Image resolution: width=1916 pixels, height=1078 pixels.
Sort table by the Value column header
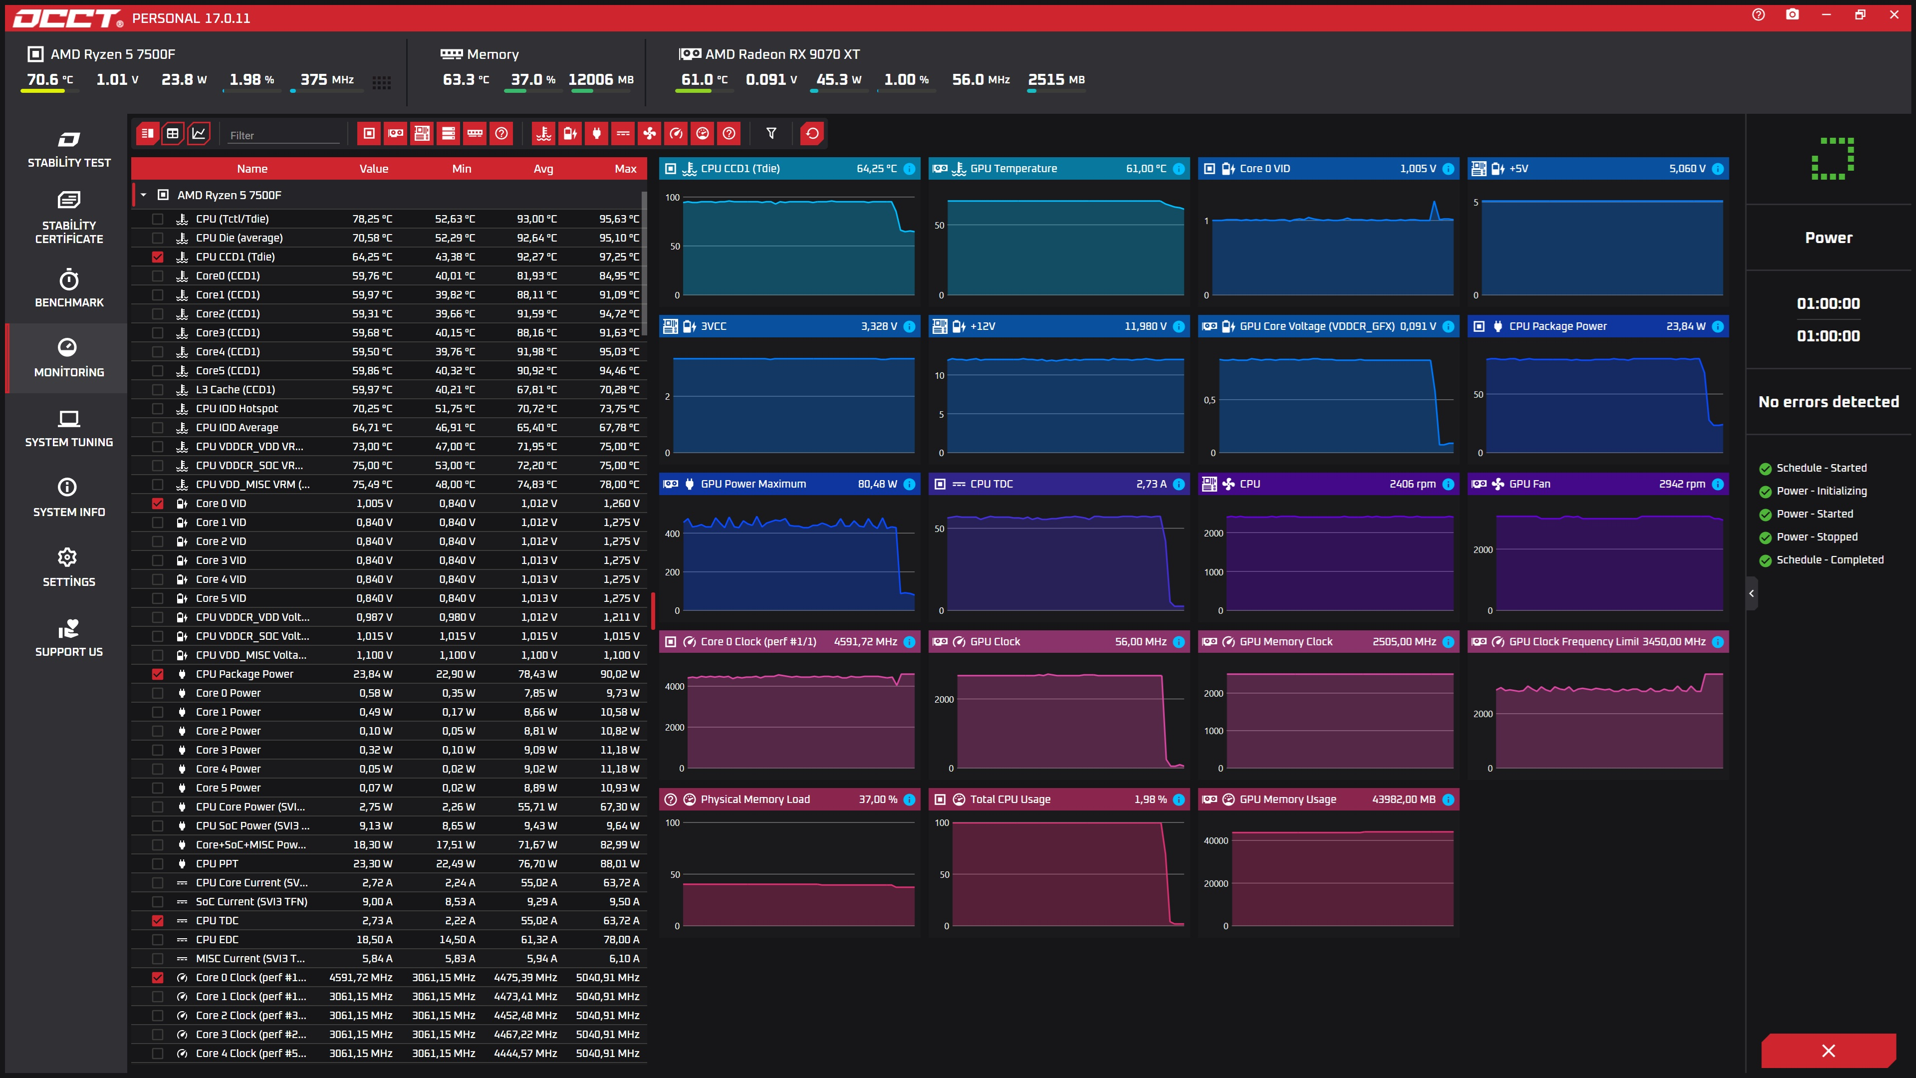373,169
